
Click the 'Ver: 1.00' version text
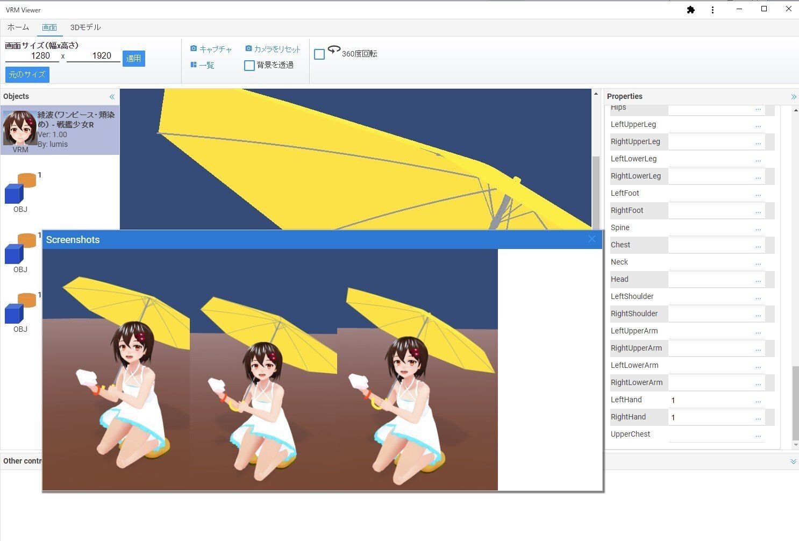[53, 134]
